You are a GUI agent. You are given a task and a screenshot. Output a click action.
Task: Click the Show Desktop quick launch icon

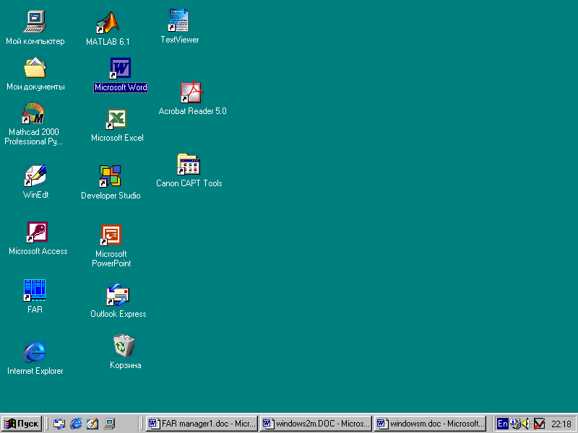click(x=110, y=424)
